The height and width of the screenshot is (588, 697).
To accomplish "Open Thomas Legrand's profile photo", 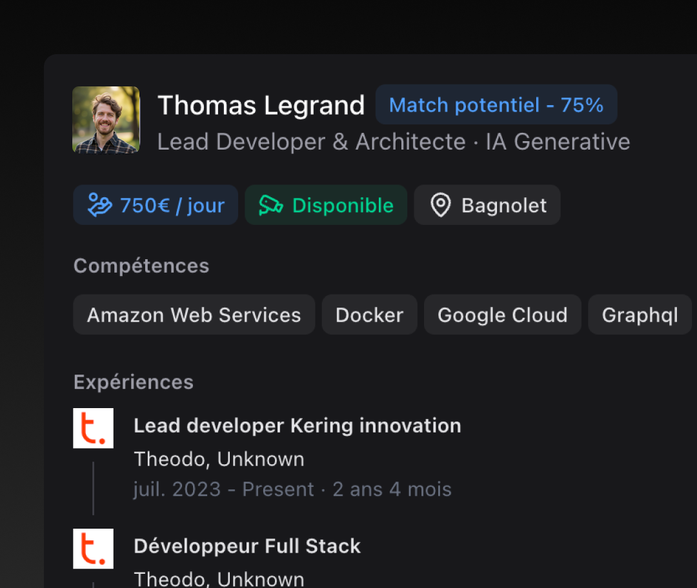I will 106,120.
